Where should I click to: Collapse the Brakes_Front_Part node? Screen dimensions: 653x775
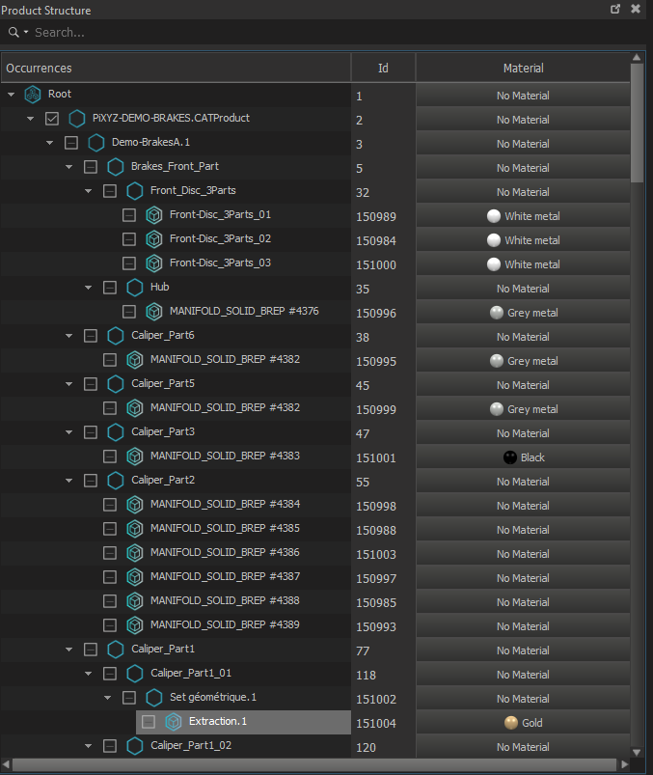pyautogui.click(x=68, y=167)
